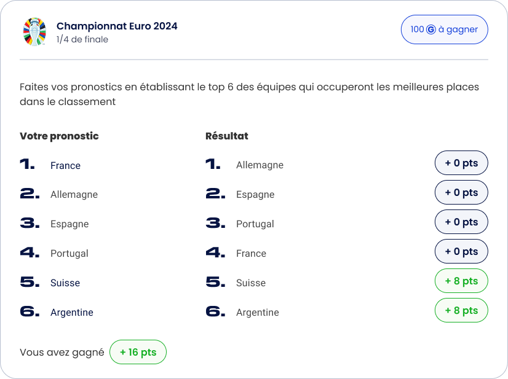Click France in the Résultat column
Viewport: 508px width, 379px height.
tap(251, 254)
